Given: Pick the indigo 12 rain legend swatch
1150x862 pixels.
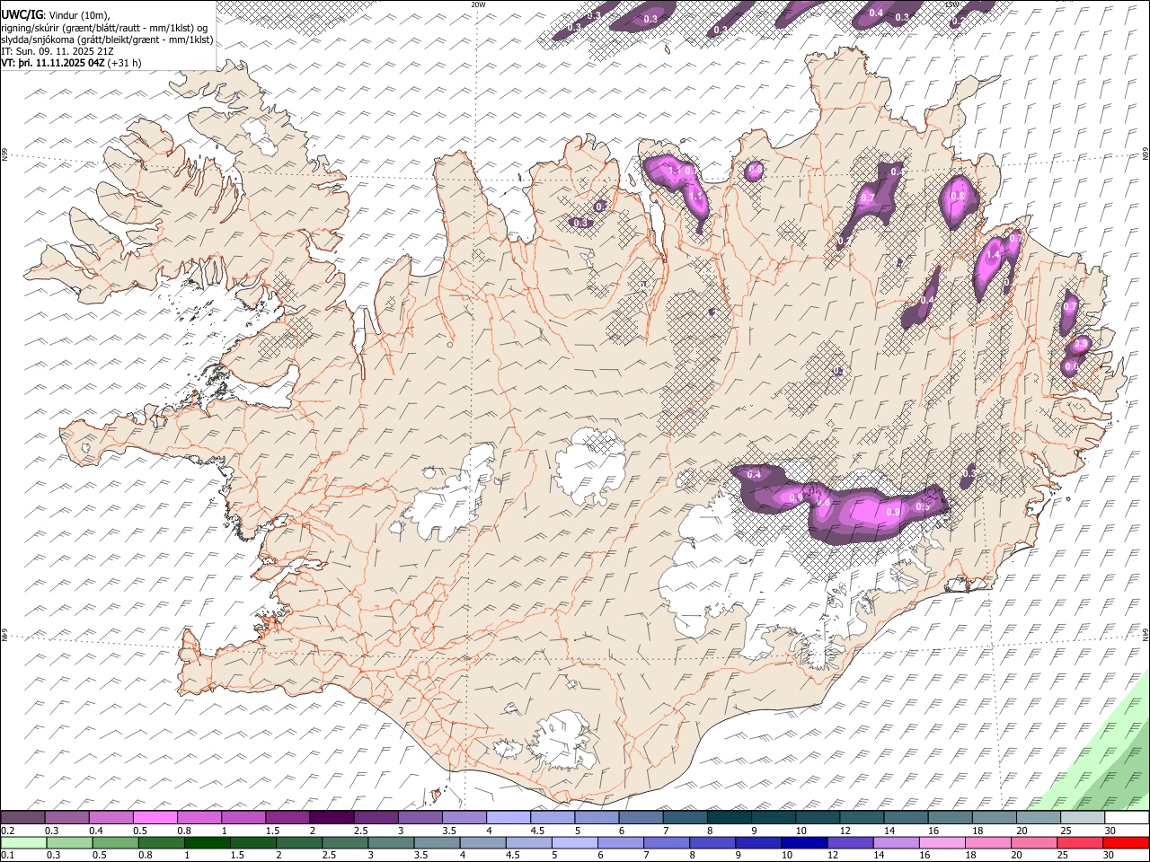Looking at the screenshot, I should pyautogui.click(x=849, y=843).
